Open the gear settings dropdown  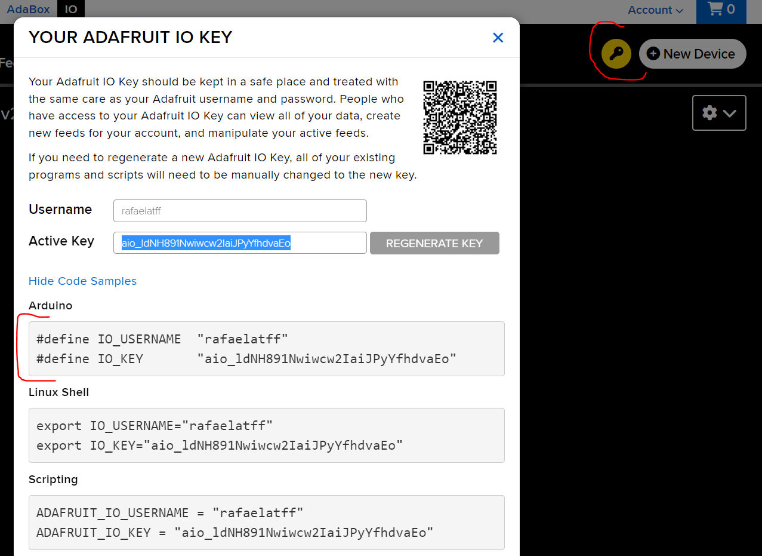[x=719, y=112]
